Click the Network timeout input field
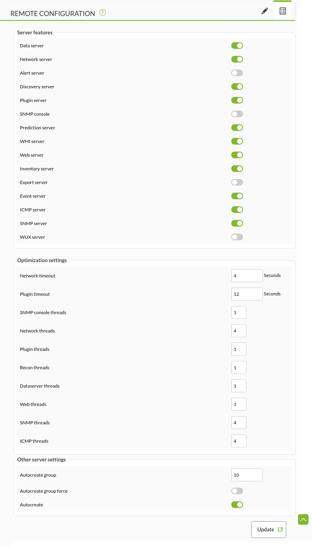The width and height of the screenshot is (312, 547). pyautogui.click(x=247, y=276)
